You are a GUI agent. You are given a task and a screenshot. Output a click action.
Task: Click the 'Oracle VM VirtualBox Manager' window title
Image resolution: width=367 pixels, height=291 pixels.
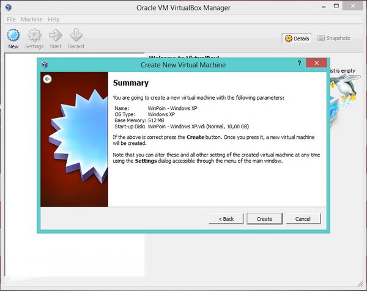pos(183,8)
